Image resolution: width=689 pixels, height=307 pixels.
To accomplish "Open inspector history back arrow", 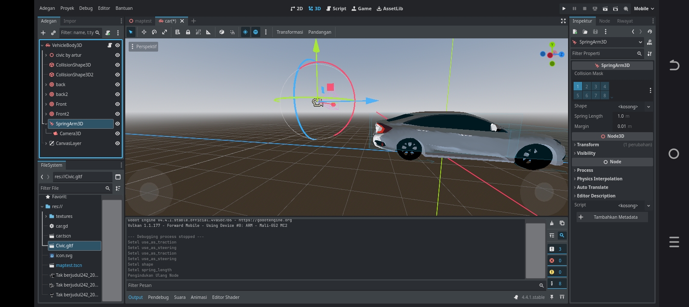I will (633, 32).
